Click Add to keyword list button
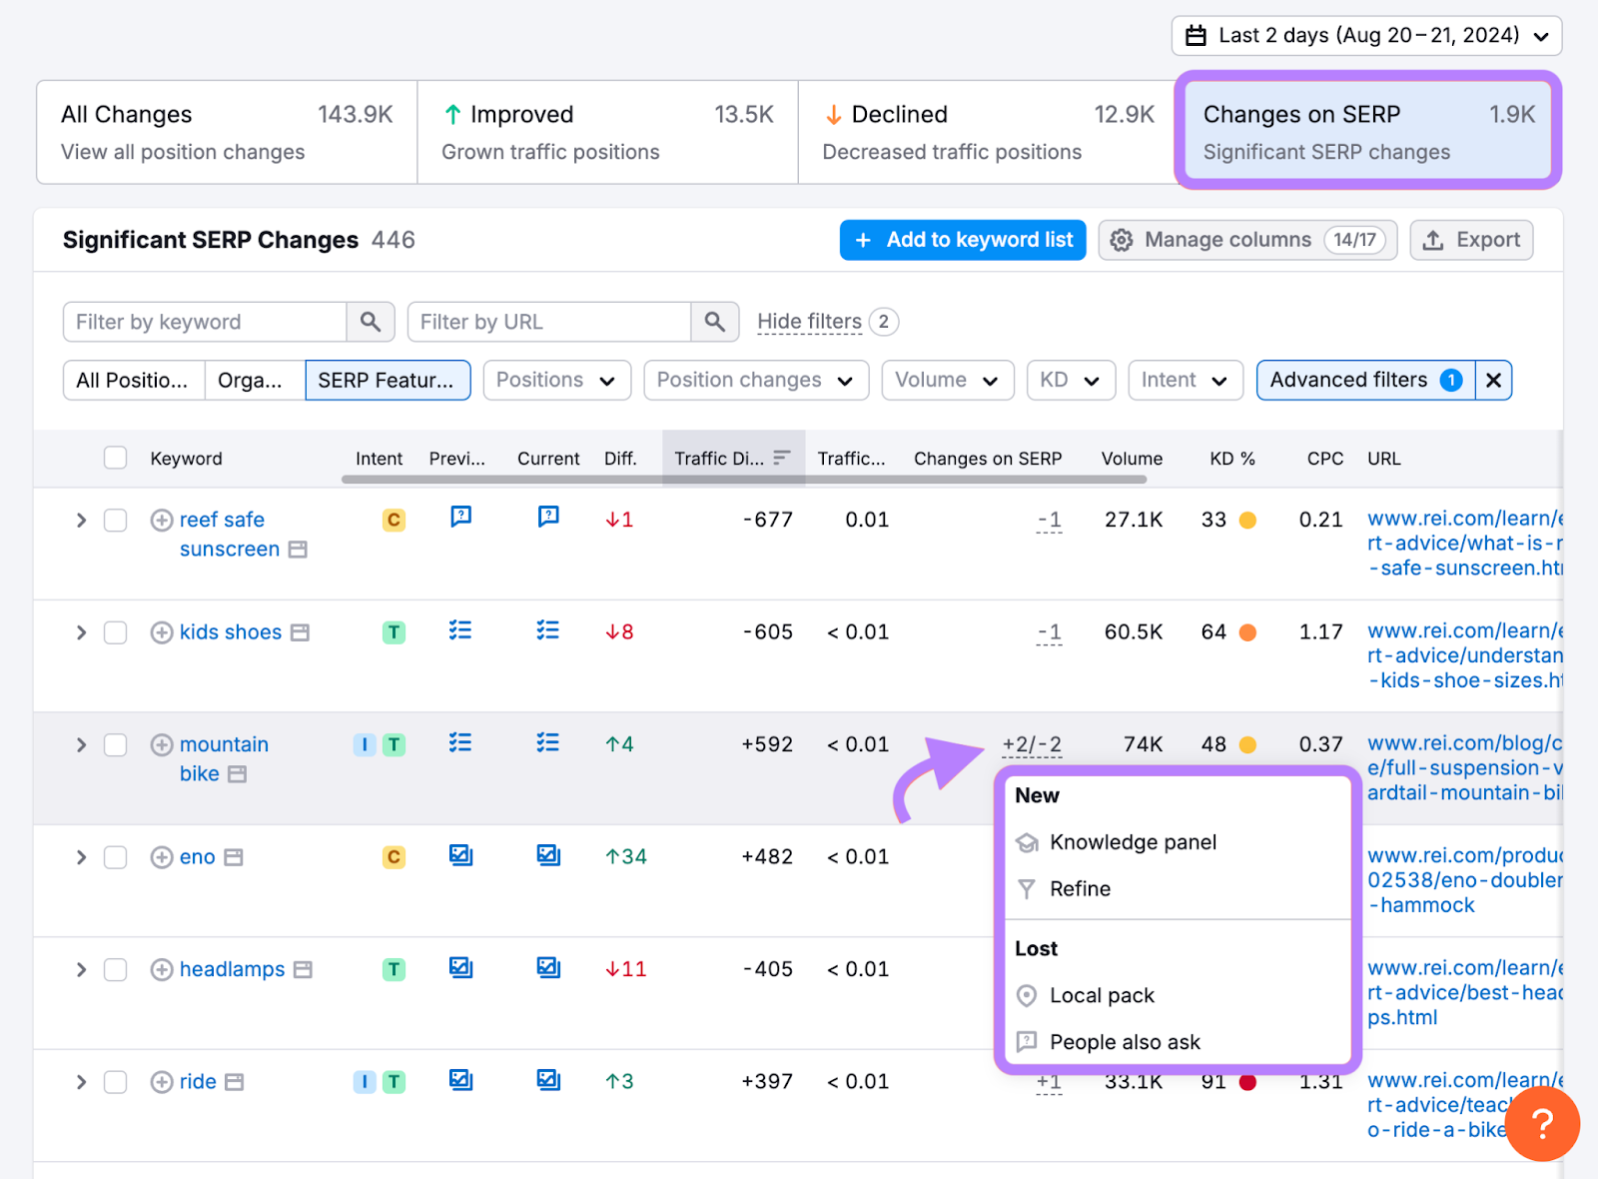Screen dimensions: 1598x1179 tap(962, 240)
